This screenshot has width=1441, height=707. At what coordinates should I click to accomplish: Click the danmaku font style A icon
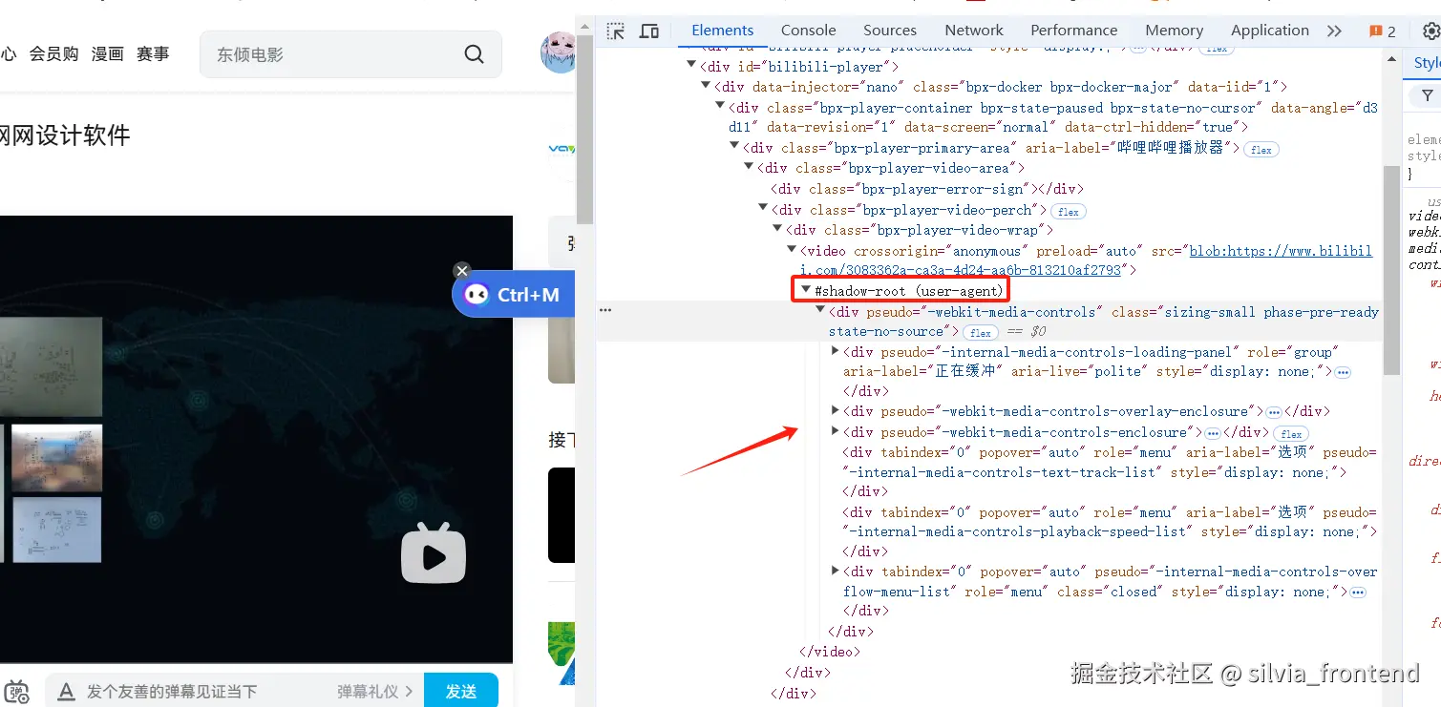[x=66, y=691]
